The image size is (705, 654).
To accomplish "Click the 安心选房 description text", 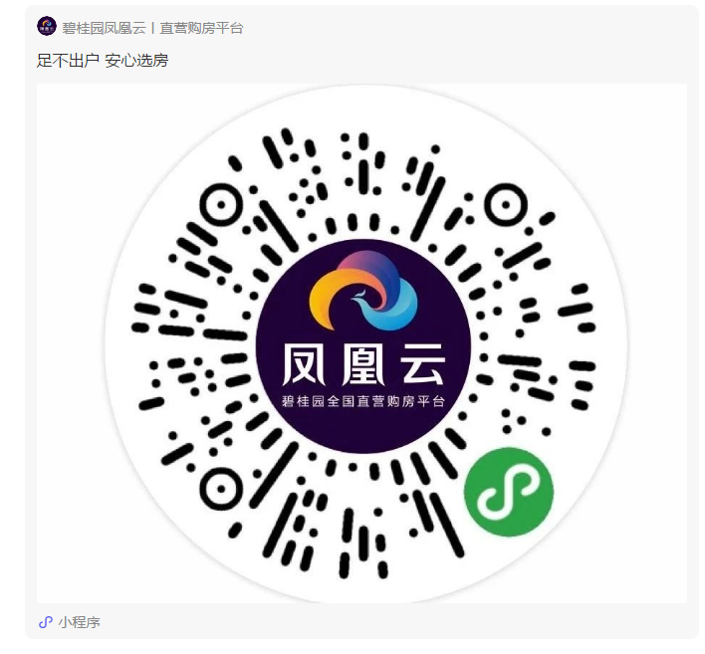I will pos(136,61).
